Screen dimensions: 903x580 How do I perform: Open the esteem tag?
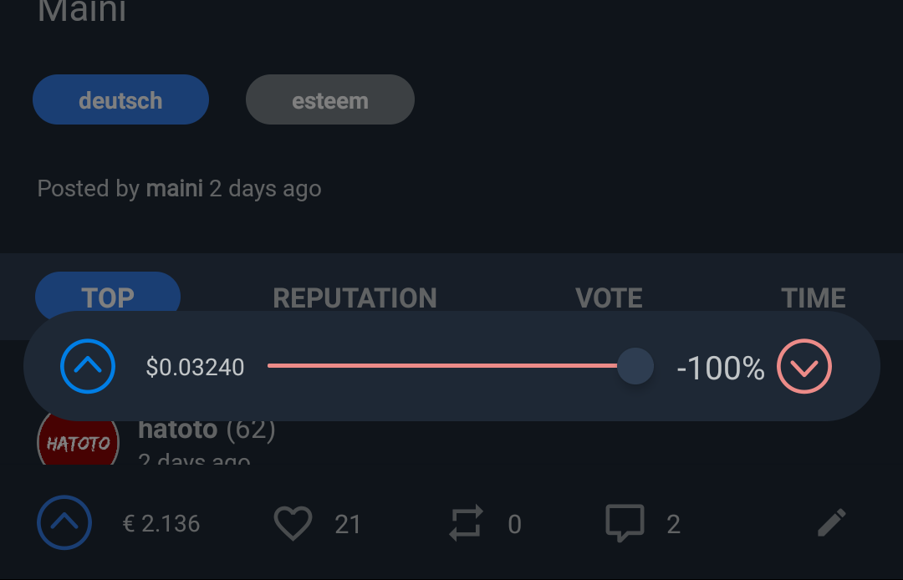tap(330, 100)
